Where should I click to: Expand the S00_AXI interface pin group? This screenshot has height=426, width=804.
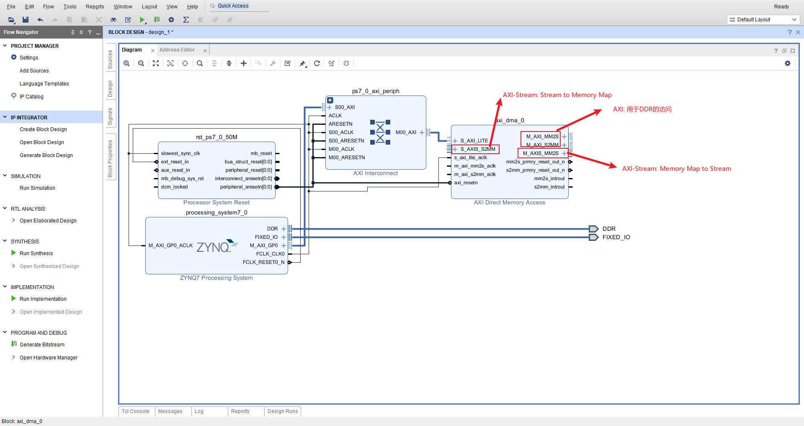pyautogui.click(x=329, y=107)
